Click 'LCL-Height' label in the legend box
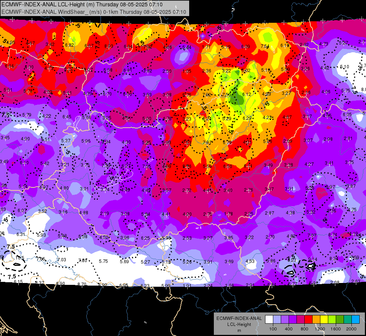 pos(239,324)
